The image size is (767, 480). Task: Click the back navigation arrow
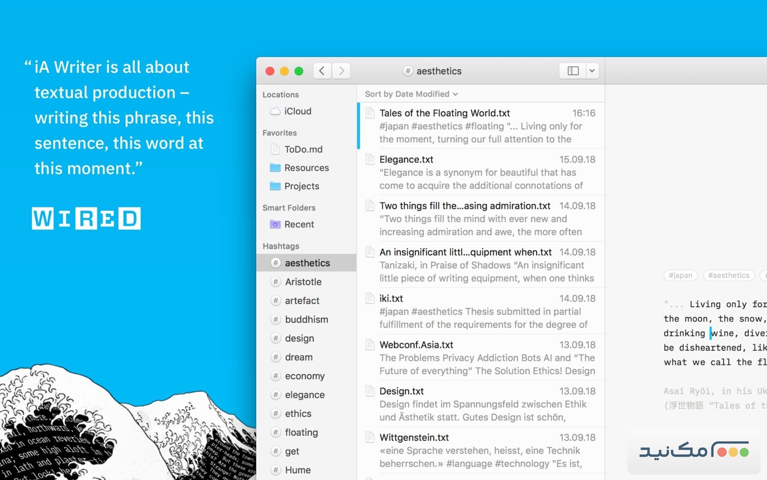point(322,70)
